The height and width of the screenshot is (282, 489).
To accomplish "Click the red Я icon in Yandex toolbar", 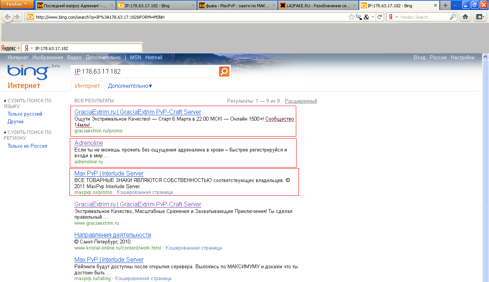I will [26, 48].
